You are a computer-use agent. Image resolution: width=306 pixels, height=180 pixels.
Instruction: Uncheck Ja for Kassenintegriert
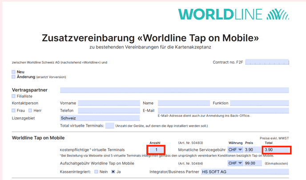113,172
